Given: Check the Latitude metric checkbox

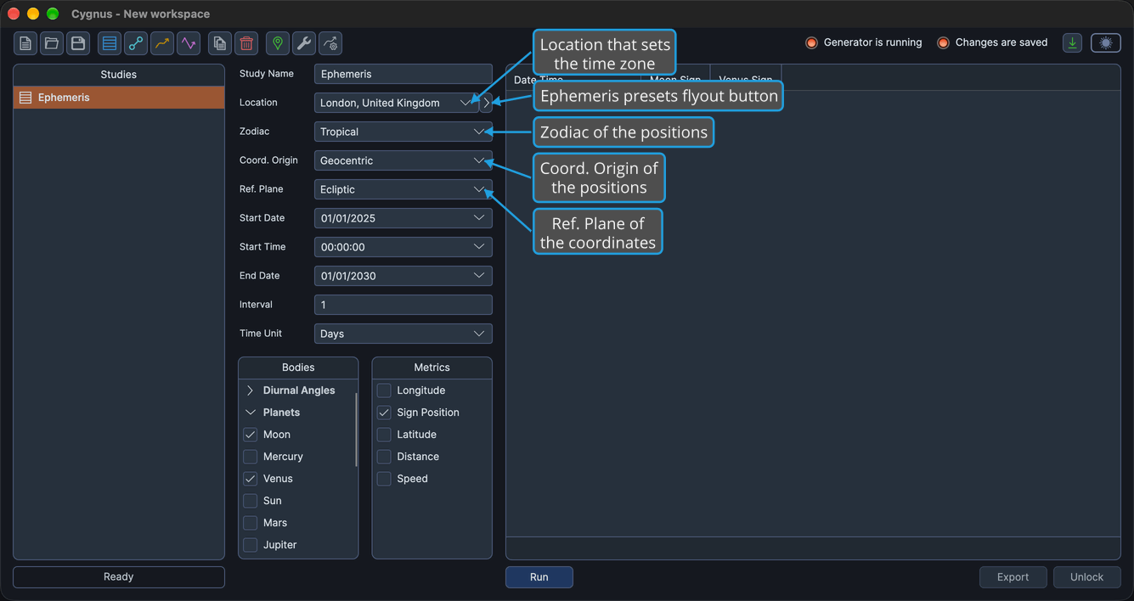Looking at the screenshot, I should click(x=384, y=435).
